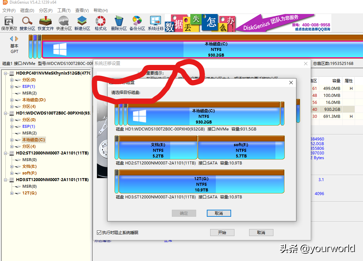This screenshot has height=261, width=363.
Task: Click the 属性 (attributes) column header
Action: pos(349,81)
